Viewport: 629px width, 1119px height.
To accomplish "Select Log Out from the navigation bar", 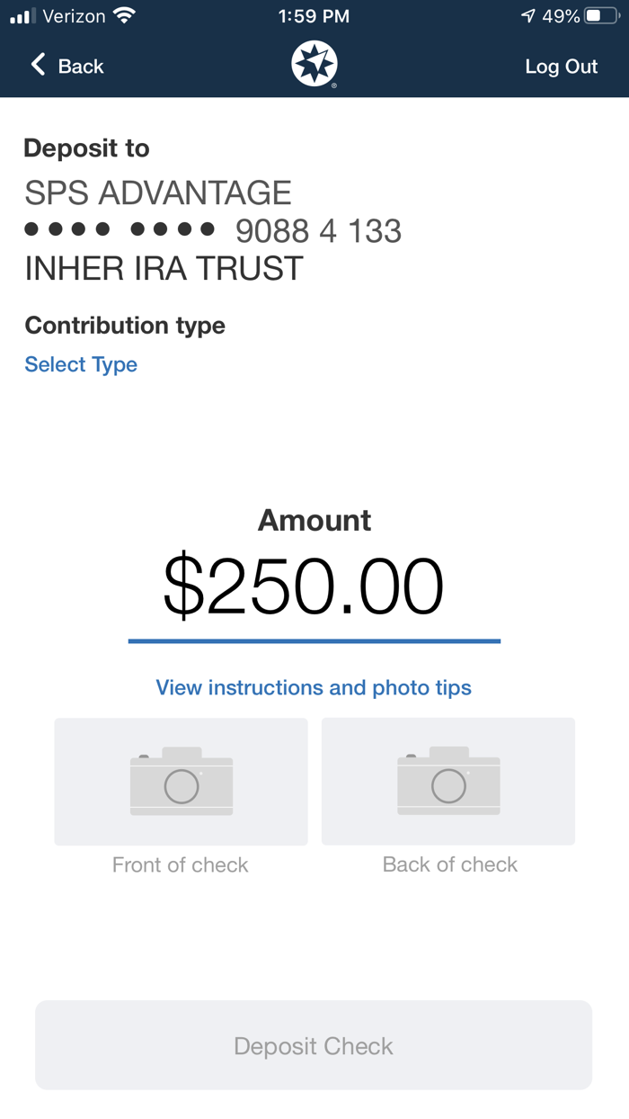I will click(x=561, y=66).
